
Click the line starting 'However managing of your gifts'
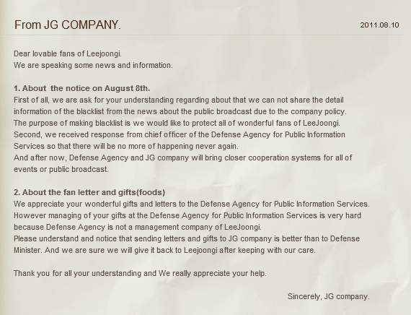[x=187, y=216]
